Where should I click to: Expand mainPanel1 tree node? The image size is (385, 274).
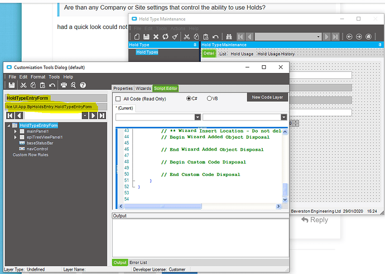(15, 131)
